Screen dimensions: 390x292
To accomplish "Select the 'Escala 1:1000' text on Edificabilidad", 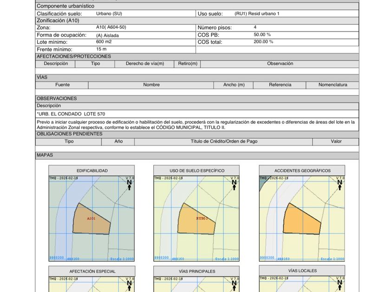I will [122, 259].
